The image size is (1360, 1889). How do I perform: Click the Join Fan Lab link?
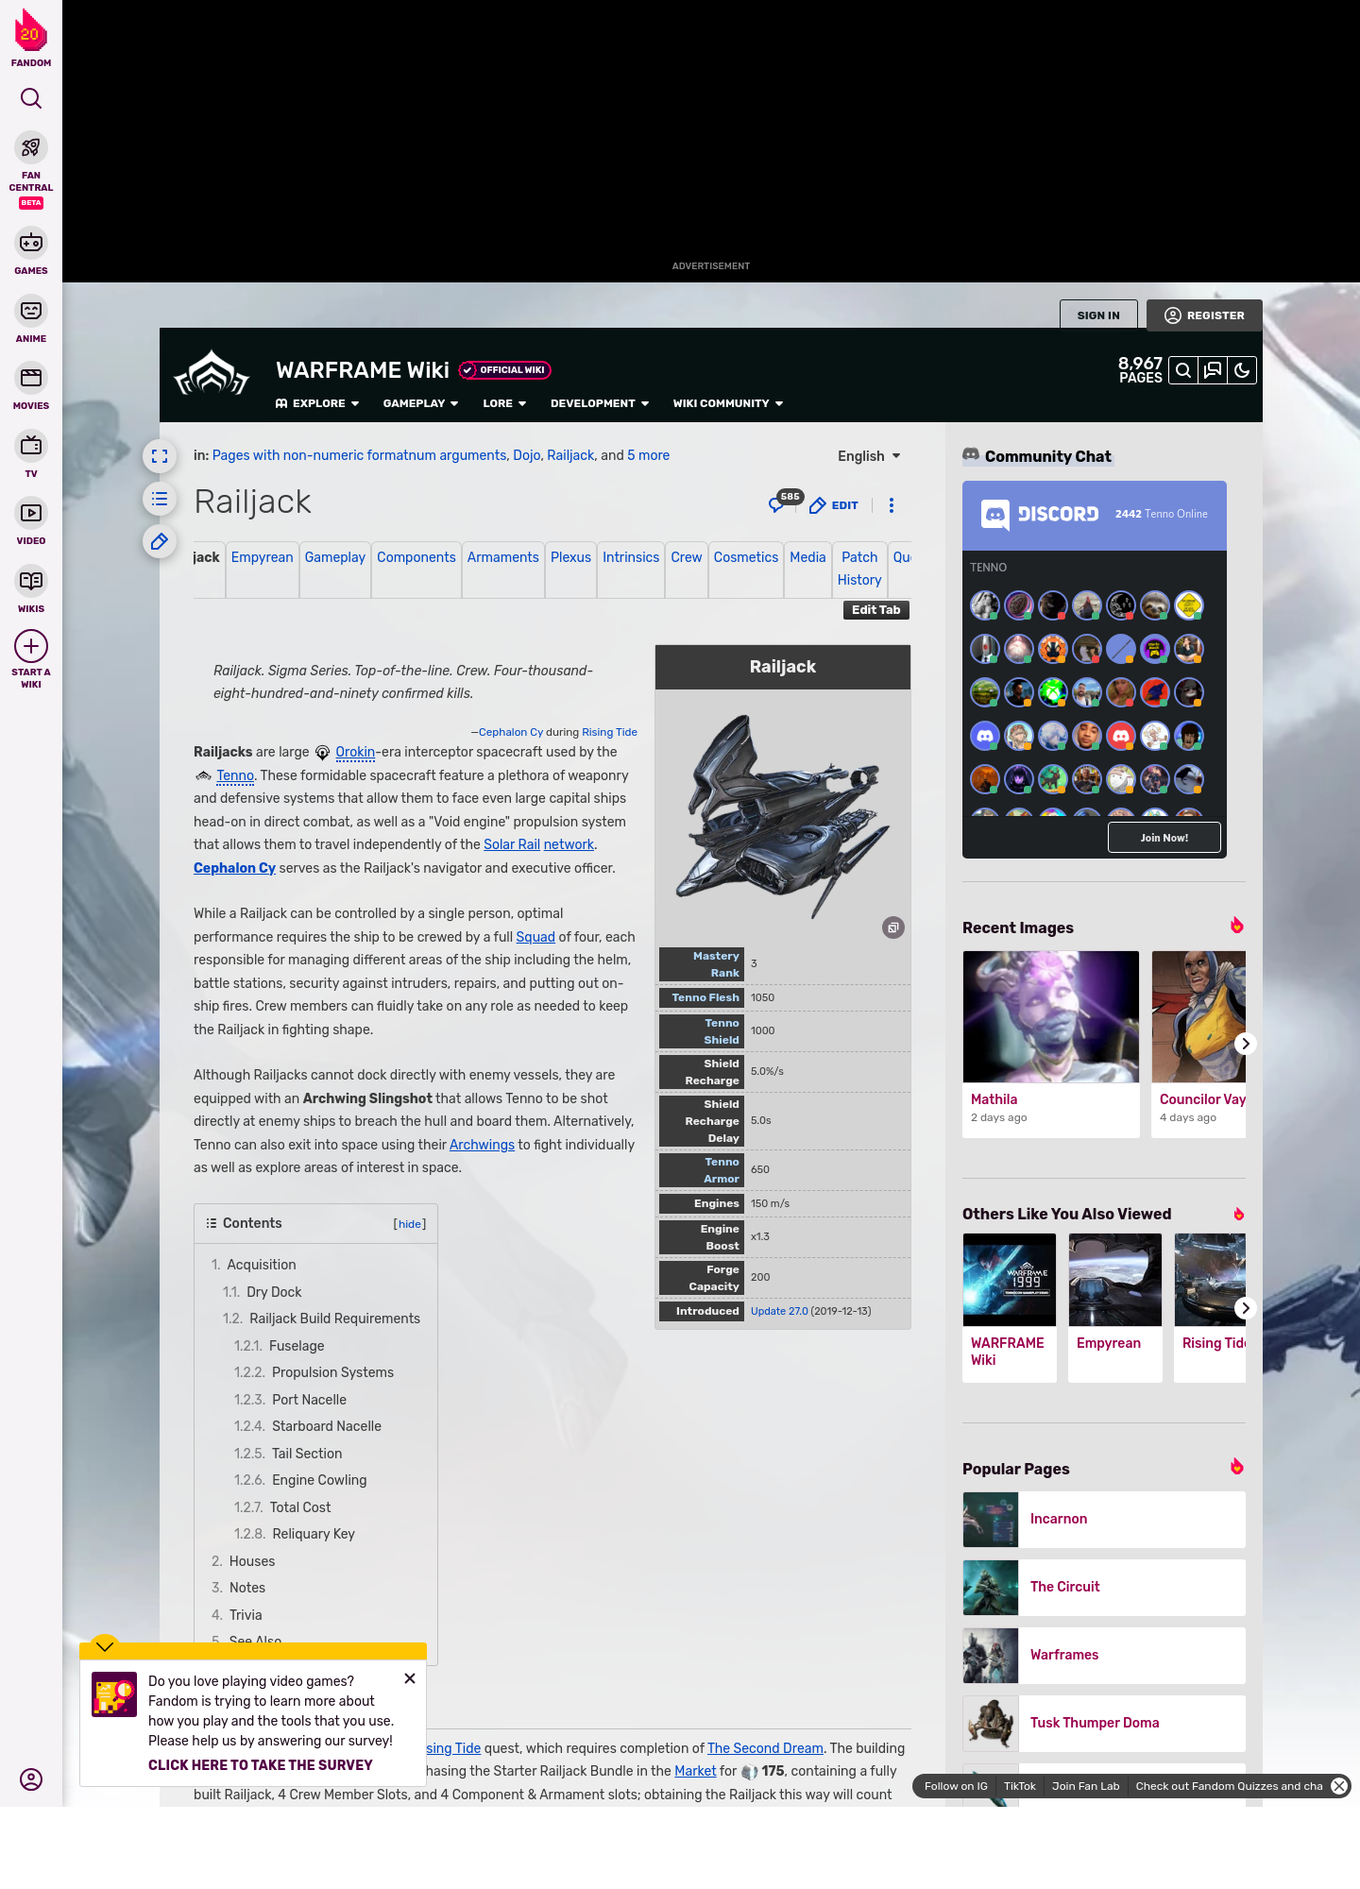[x=1085, y=1786]
